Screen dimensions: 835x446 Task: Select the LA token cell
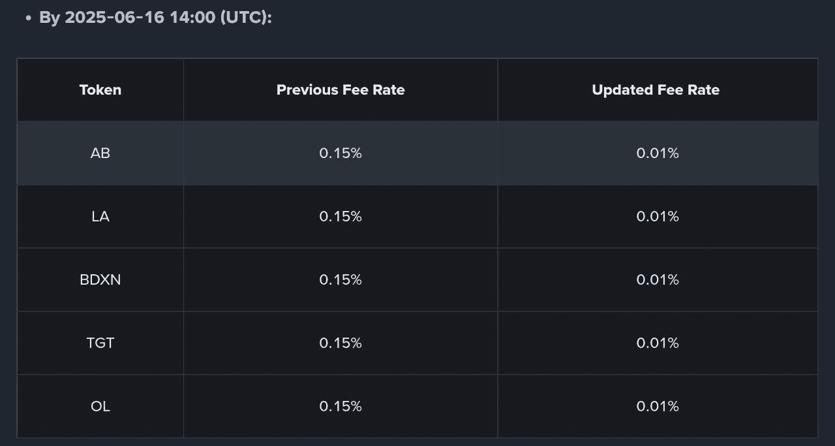pyautogui.click(x=100, y=217)
